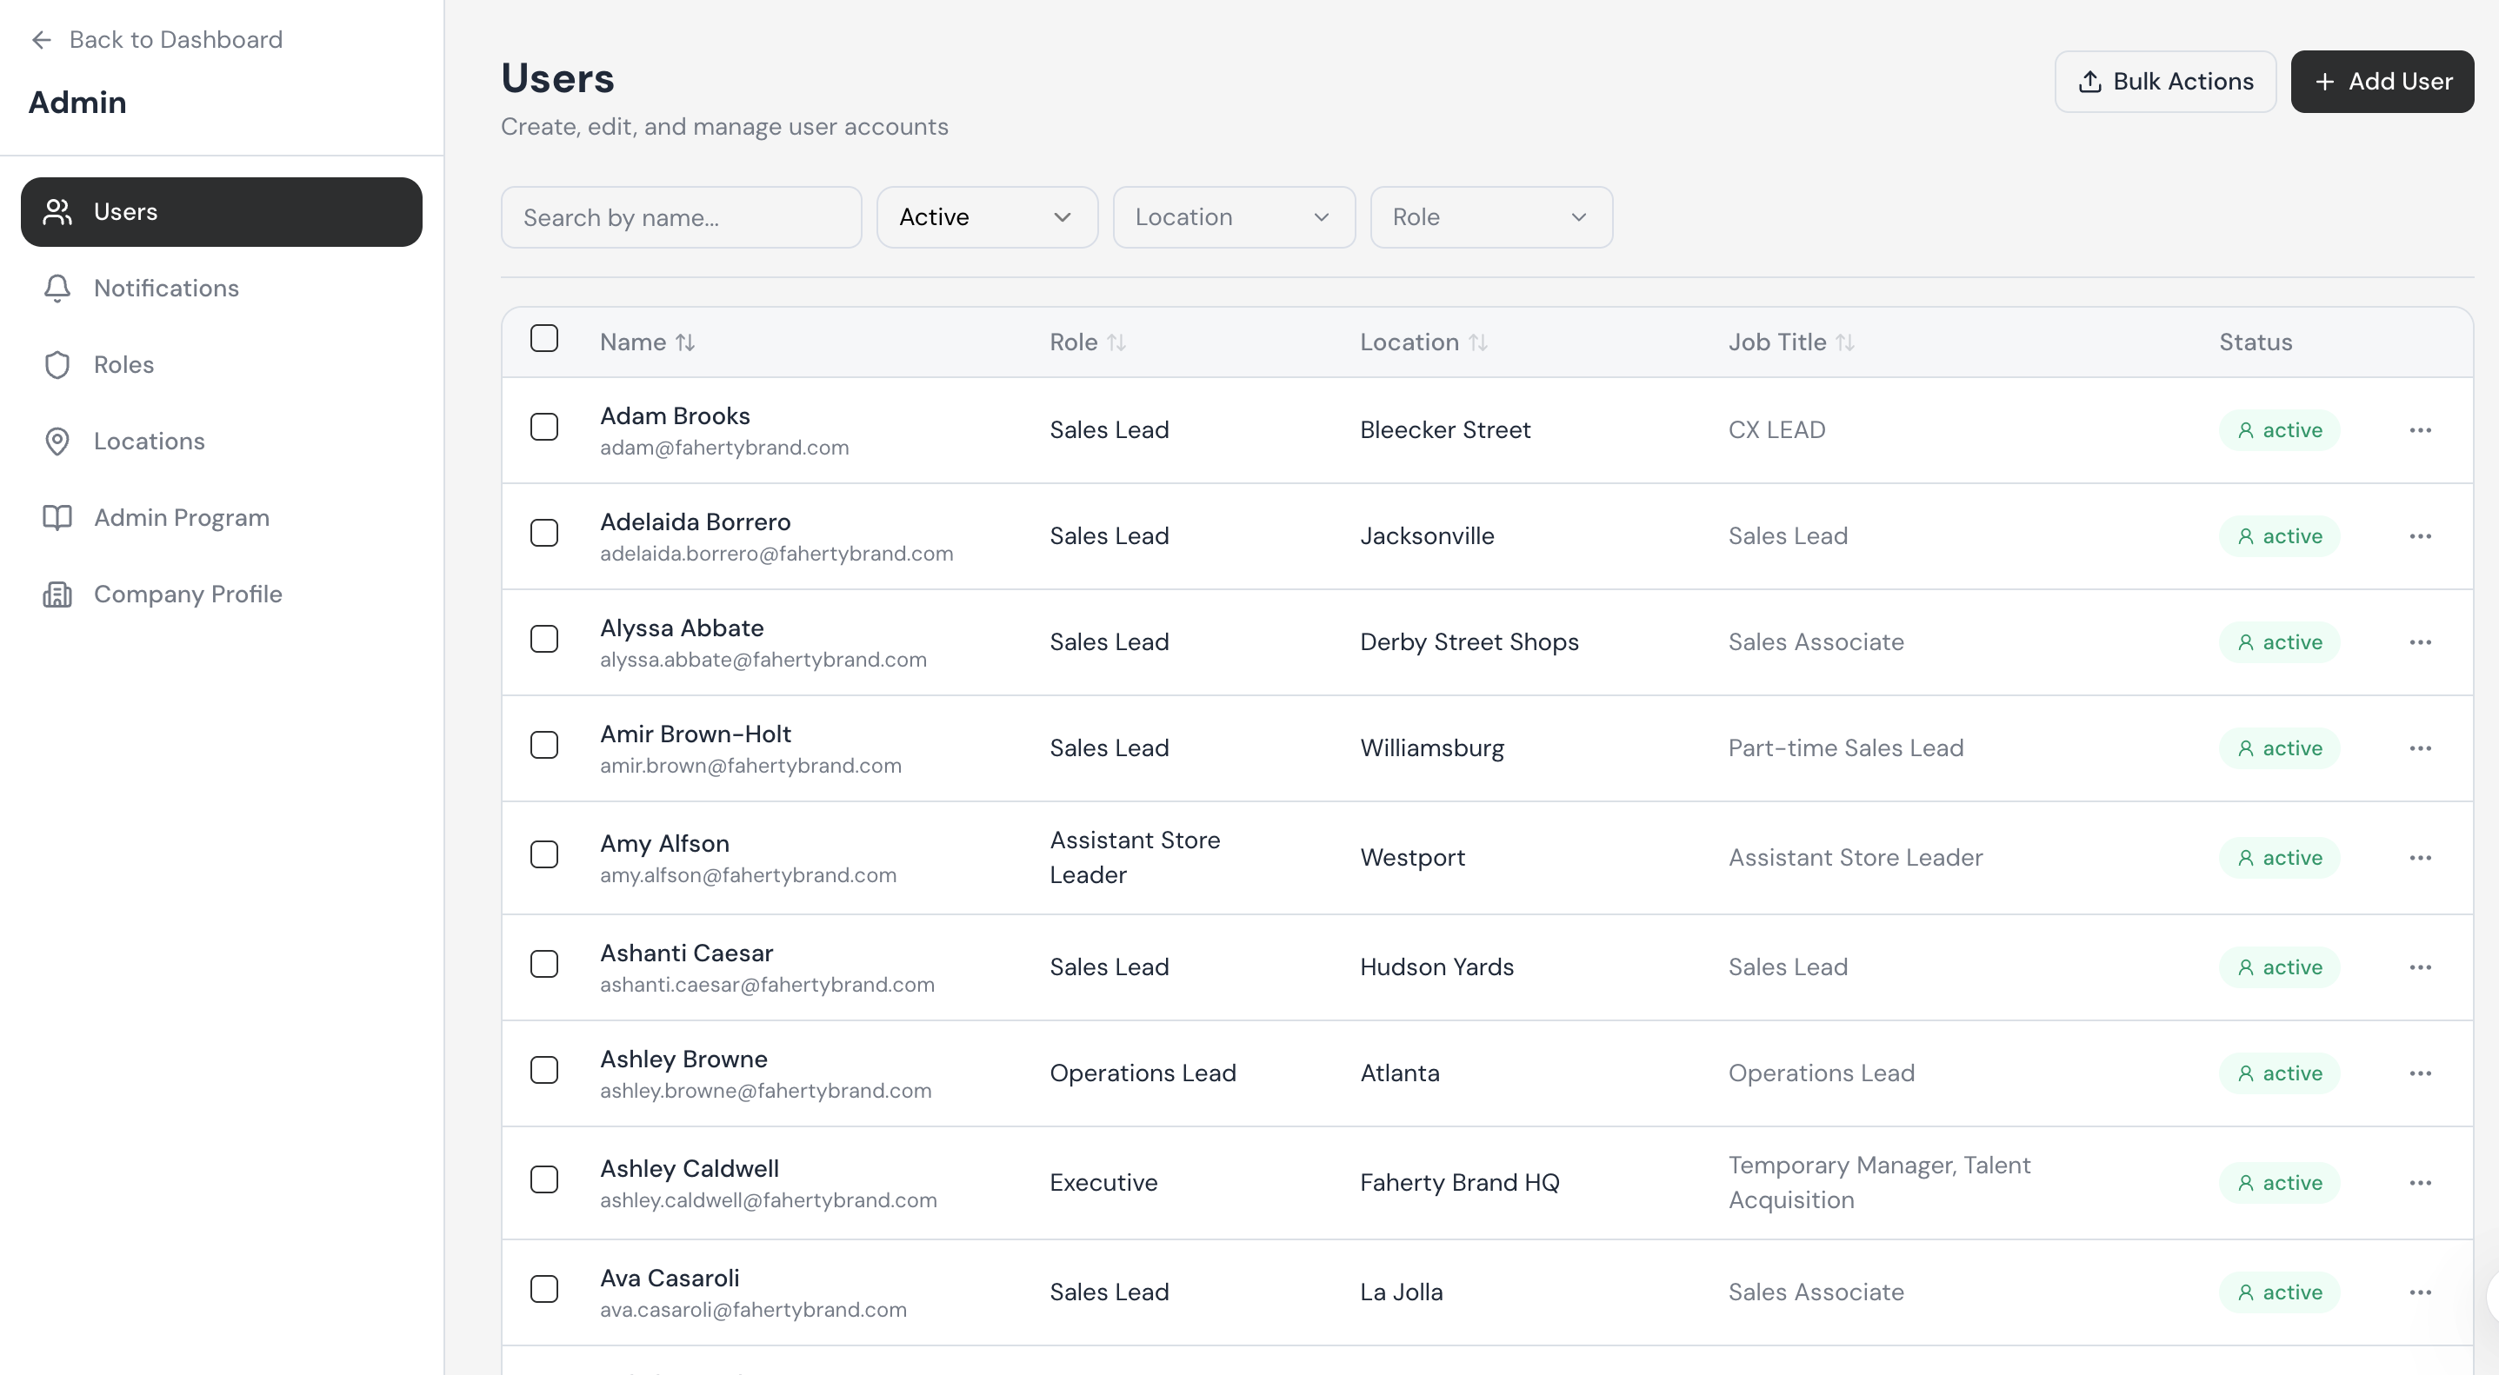Sort by Name using the sort arrows

coord(685,342)
